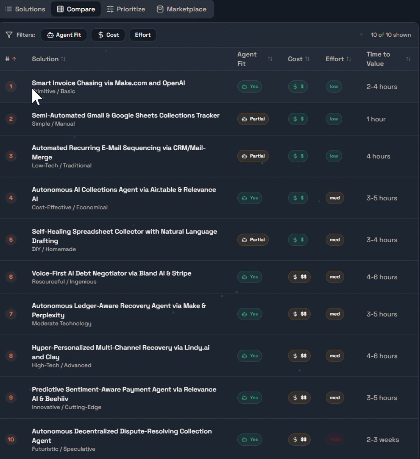This screenshot has height=459, width=420.
Task: Click high effort badge for Decentralized Dispute-Resolving Agent
Action: click(x=335, y=440)
